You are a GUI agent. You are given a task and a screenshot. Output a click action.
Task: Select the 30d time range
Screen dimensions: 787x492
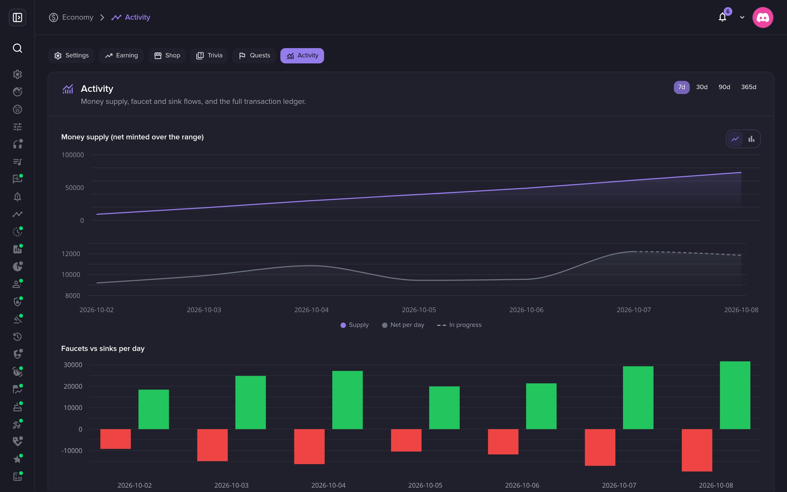[x=702, y=87]
